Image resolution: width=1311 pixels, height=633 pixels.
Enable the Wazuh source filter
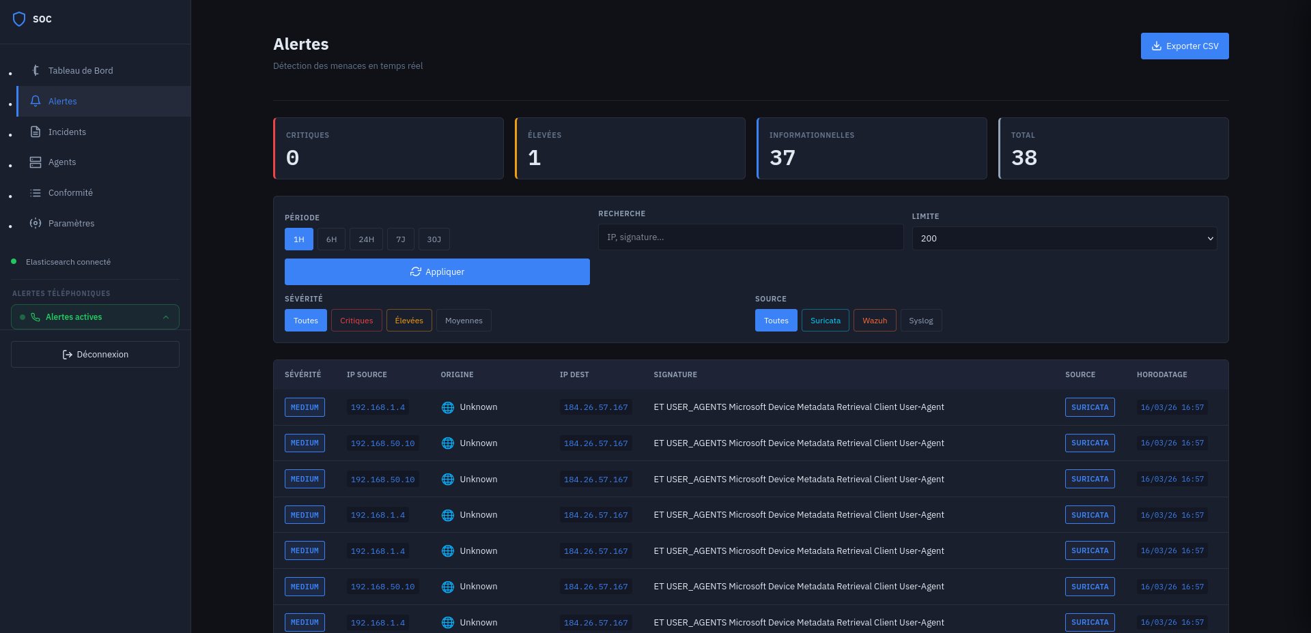click(x=874, y=321)
